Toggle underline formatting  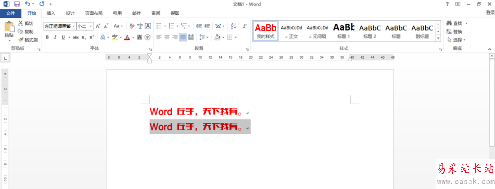[63, 38]
